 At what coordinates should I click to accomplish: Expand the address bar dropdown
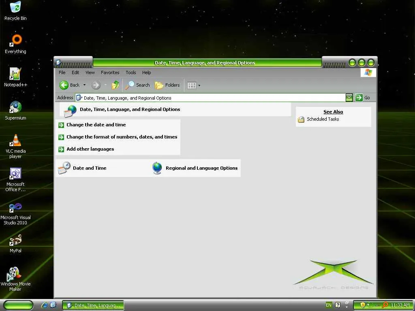[349, 98]
